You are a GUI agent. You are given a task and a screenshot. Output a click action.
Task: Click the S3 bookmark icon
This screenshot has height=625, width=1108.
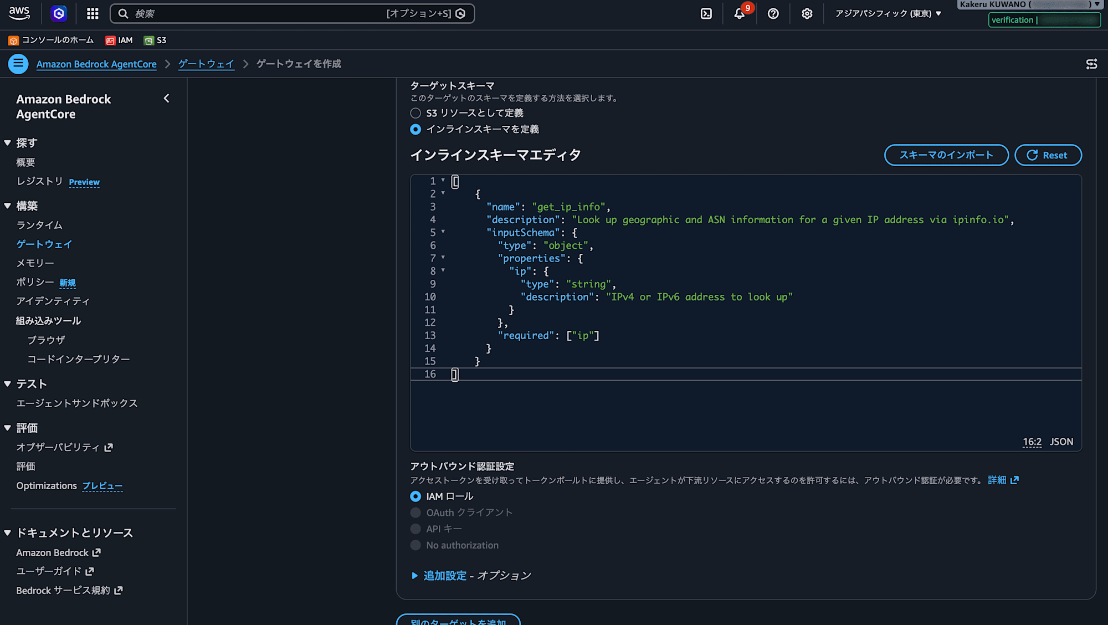[148, 40]
